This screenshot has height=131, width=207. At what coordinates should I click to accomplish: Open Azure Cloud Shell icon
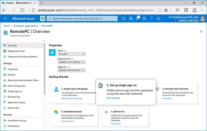pos(124,19)
